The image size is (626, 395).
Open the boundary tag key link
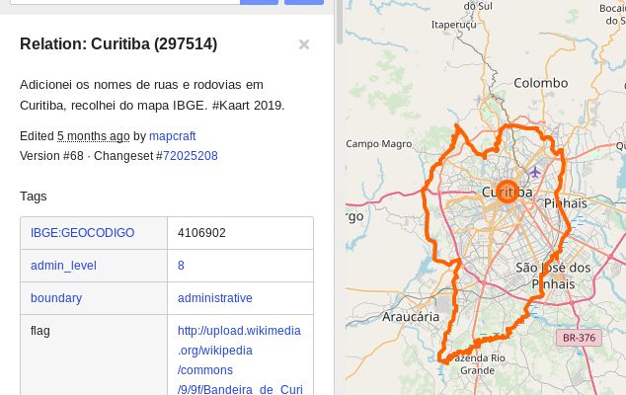click(x=56, y=298)
